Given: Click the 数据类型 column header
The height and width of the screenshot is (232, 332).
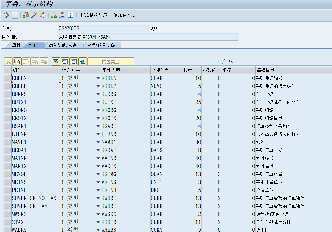Looking at the screenshot, I should [166, 70].
